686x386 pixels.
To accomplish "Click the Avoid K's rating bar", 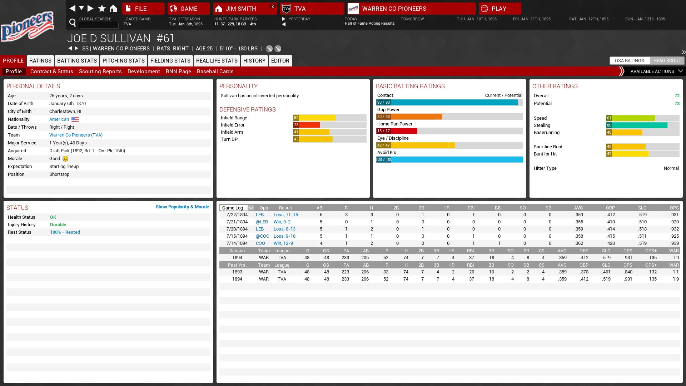I will click(449, 160).
